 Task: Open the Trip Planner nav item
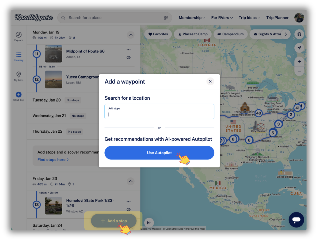point(277,18)
